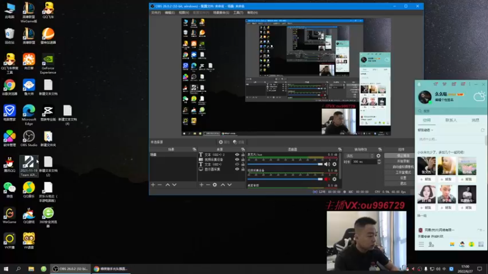This screenshot has height=274, width=488.
Task: Open the 视图(V) menu in OBS
Action: 184,13
